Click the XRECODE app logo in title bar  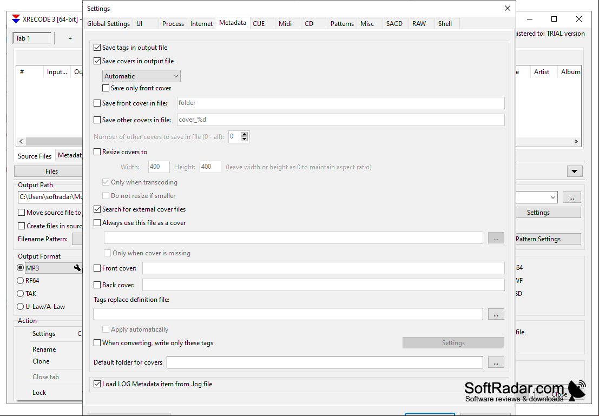coord(16,19)
